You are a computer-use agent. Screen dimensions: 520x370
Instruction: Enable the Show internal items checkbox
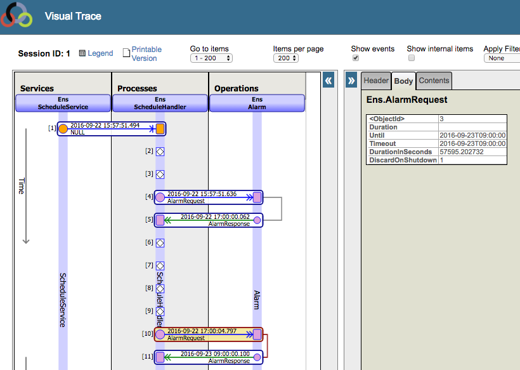coord(412,58)
